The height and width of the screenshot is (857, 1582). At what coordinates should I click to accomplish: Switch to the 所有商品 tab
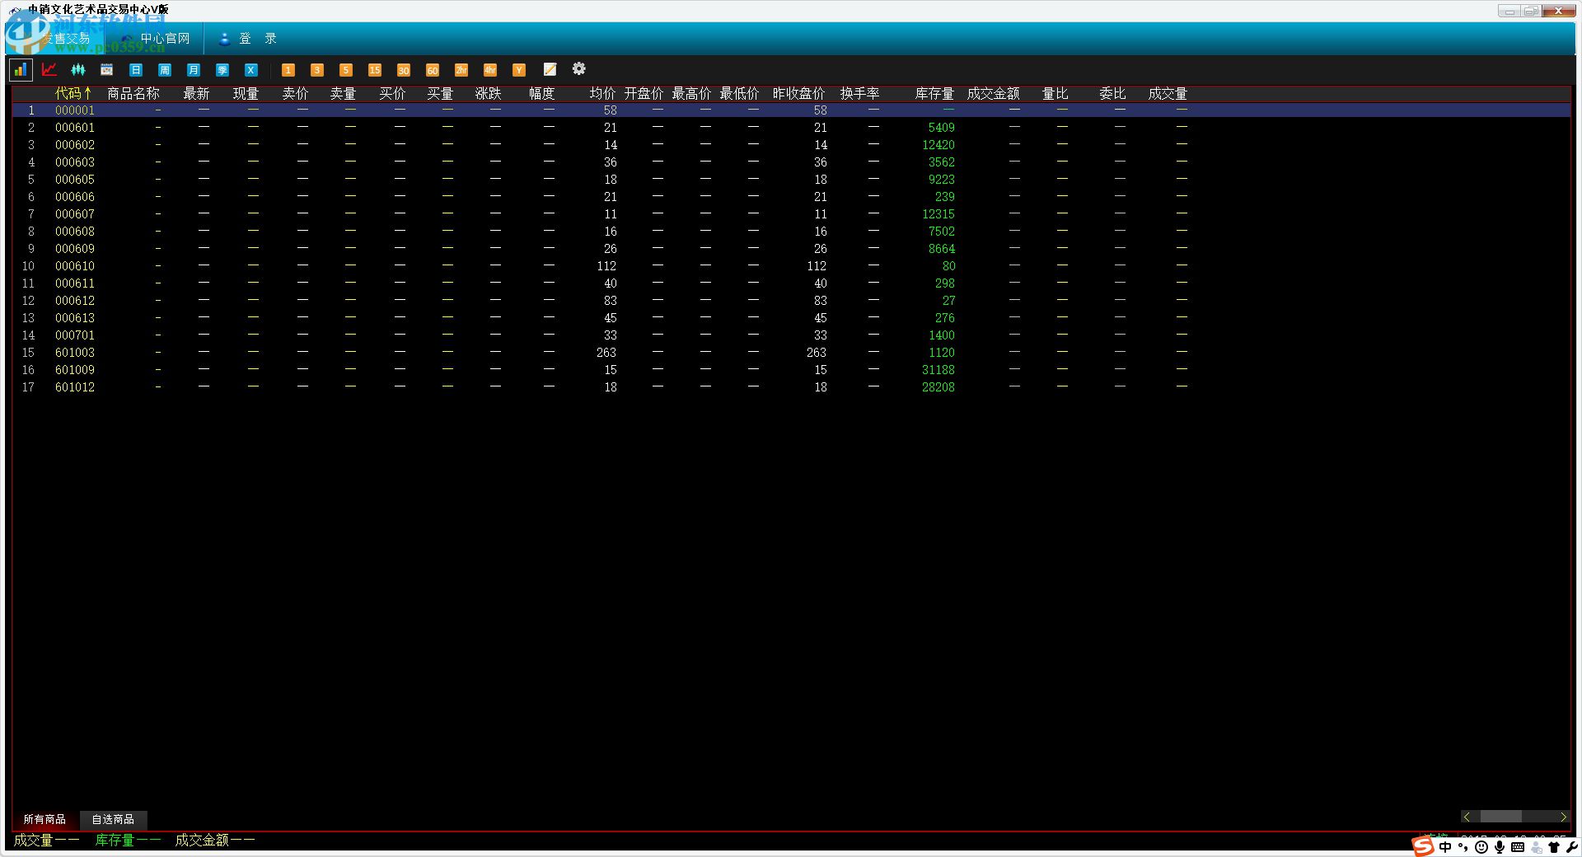click(x=44, y=819)
